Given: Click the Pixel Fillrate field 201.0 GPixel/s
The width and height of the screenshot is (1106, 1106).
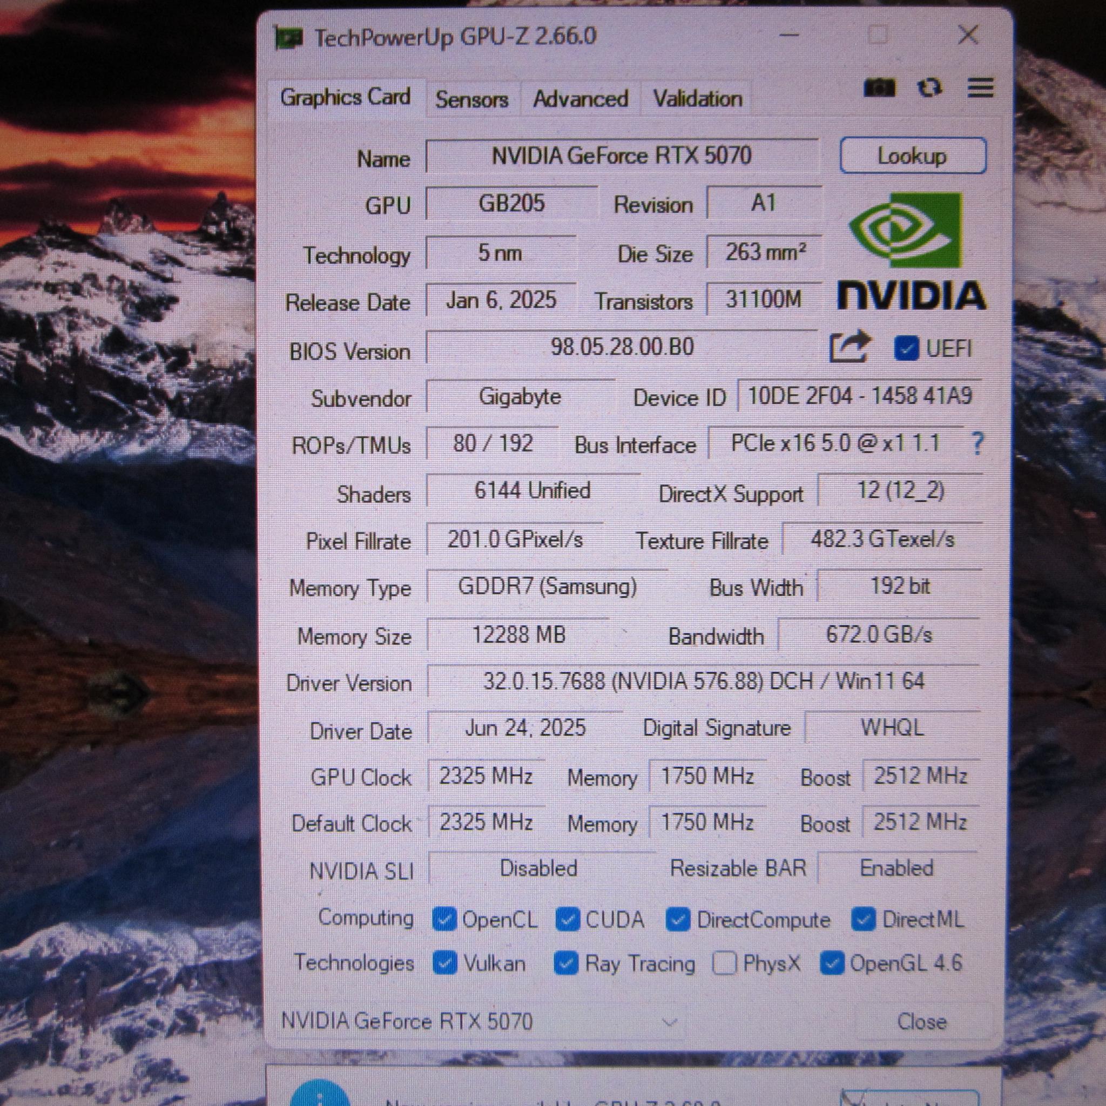Looking at the screenshot, I should pyautogui.click(x=515, y=539).
